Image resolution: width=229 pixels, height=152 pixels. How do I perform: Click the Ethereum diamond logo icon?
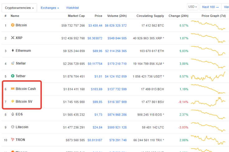pyautogui.click(x=13, y=50)
